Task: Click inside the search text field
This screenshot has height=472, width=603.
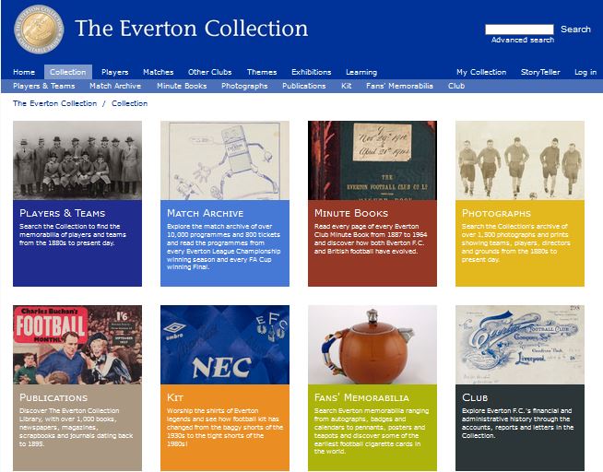Action: tap(519, 29)
